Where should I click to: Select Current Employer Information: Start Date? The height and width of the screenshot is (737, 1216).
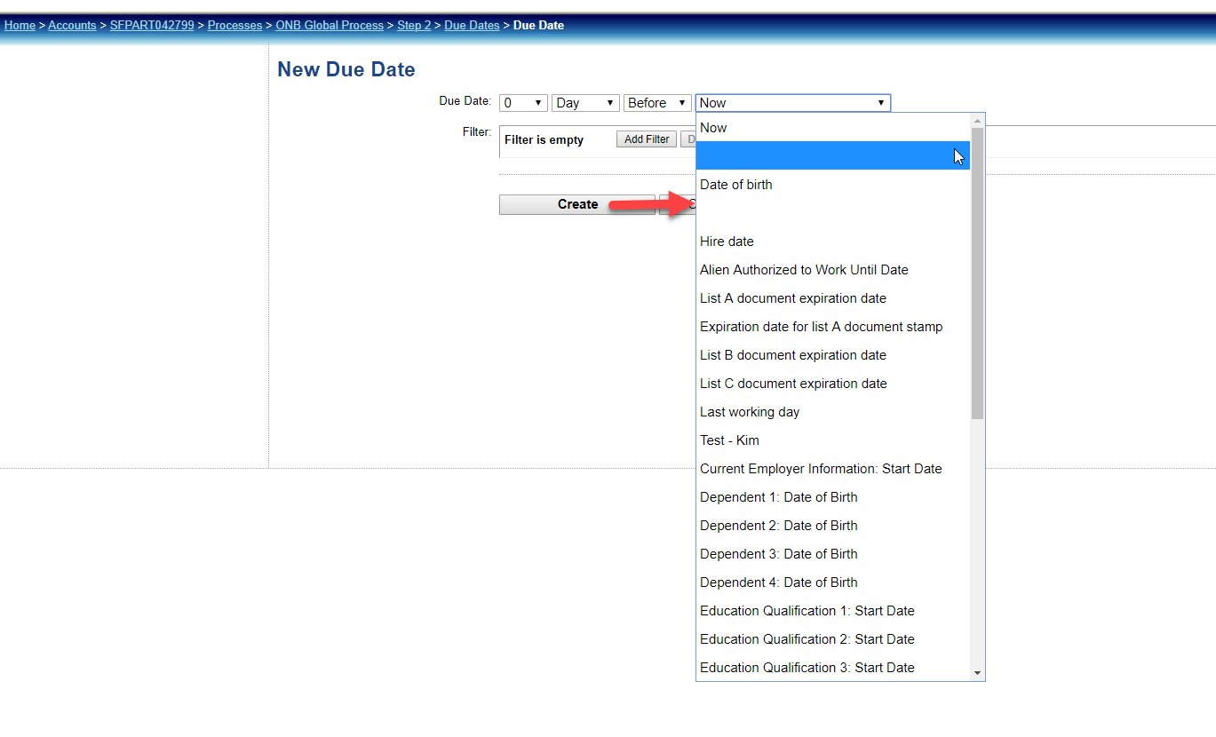click(833, 469)
